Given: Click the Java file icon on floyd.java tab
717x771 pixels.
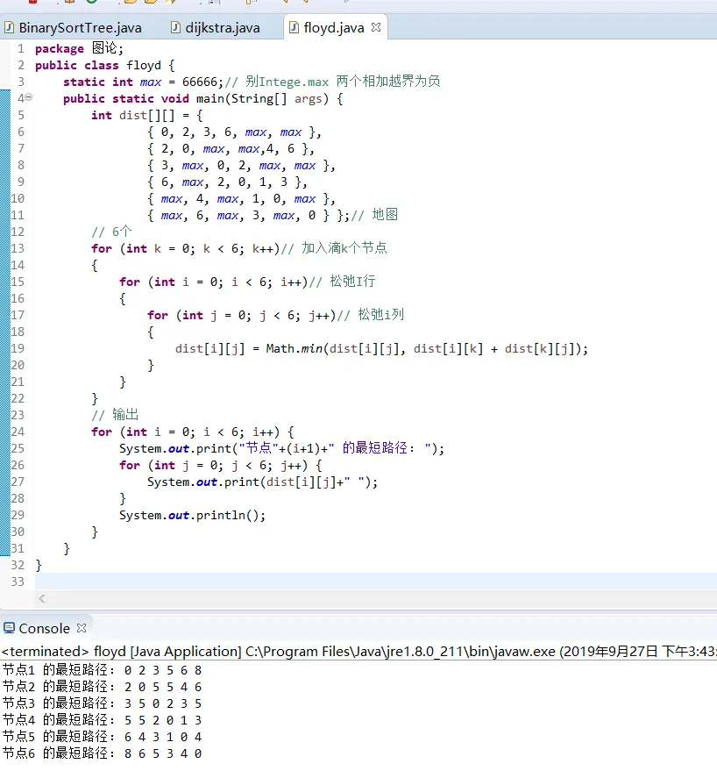Looking at the screenshot, I should [294, 27].
